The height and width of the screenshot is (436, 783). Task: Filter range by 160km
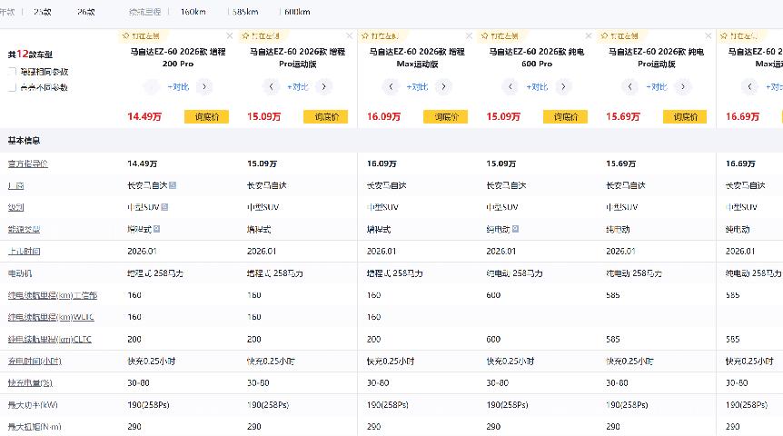point(193,12)
